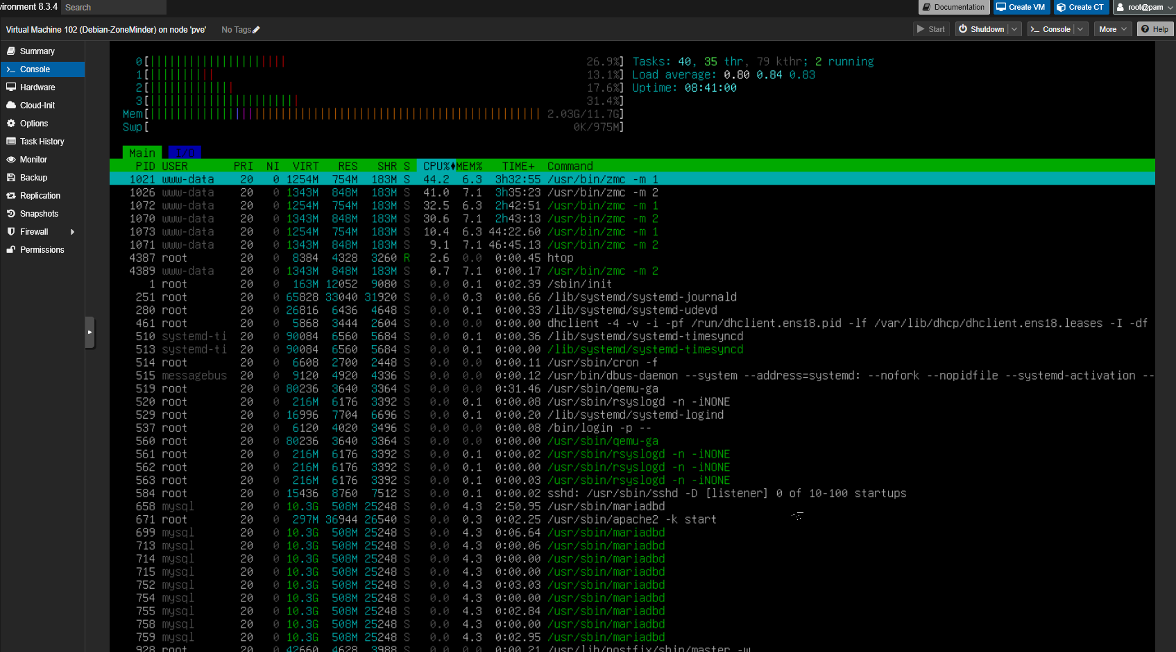The image size is (1176, 652).
Task: Select the systemd-logind process row
Action: pyautogui.click(x=632, y=415)
